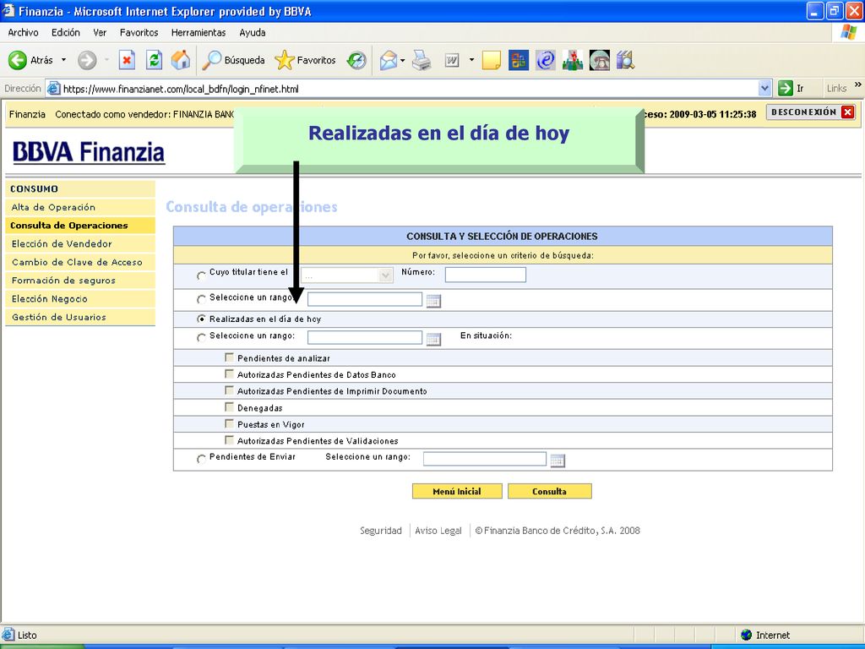
Task: Open calendar in Pendientes de Enviar row
Action: (x=558, y=461)
